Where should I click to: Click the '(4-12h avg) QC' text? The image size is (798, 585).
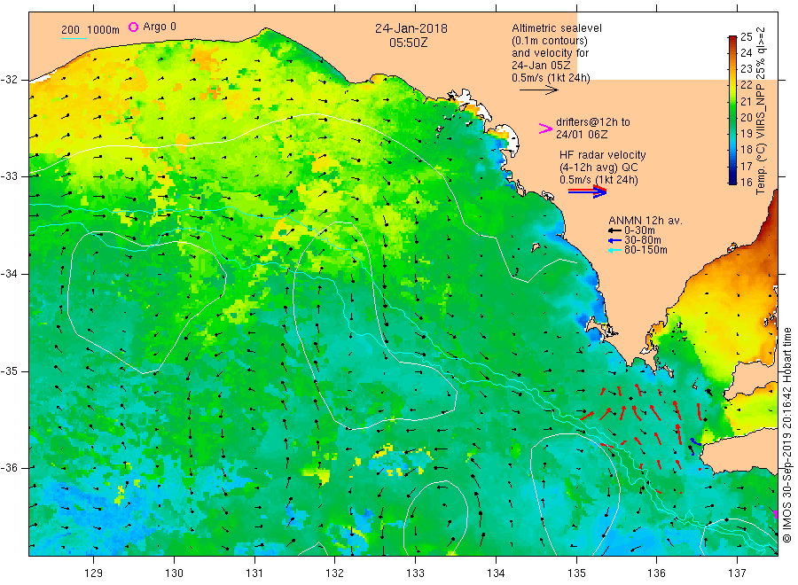pos(598,168)
